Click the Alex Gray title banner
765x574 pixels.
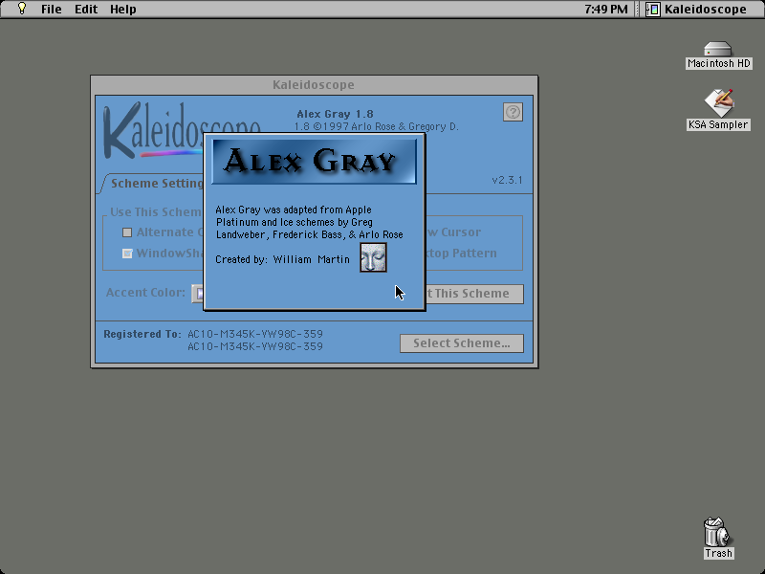[x=315, y=162]
